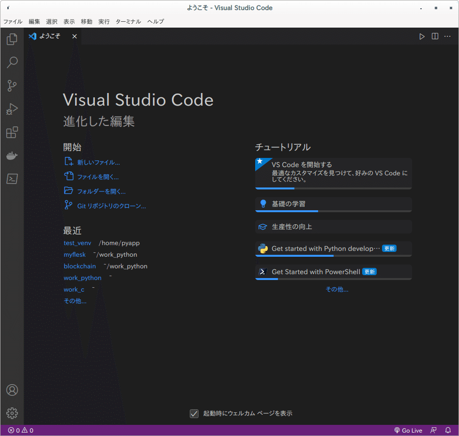Open the 実行 menu
This screenshot has width=459, height=436.
pos(104,22)
